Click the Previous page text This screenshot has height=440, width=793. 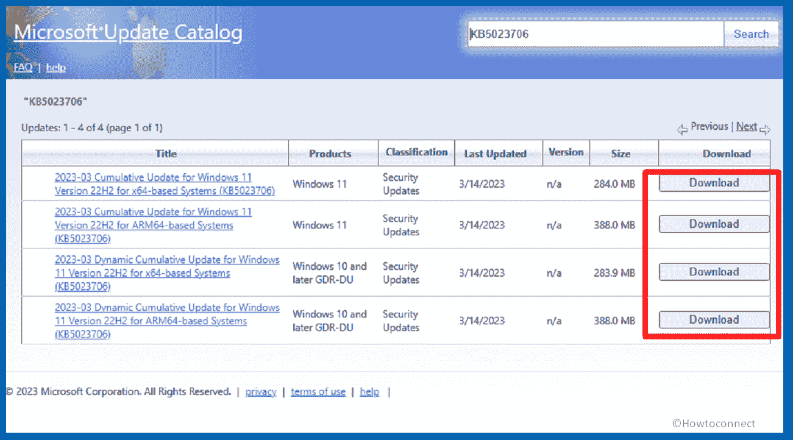point(709,127)
